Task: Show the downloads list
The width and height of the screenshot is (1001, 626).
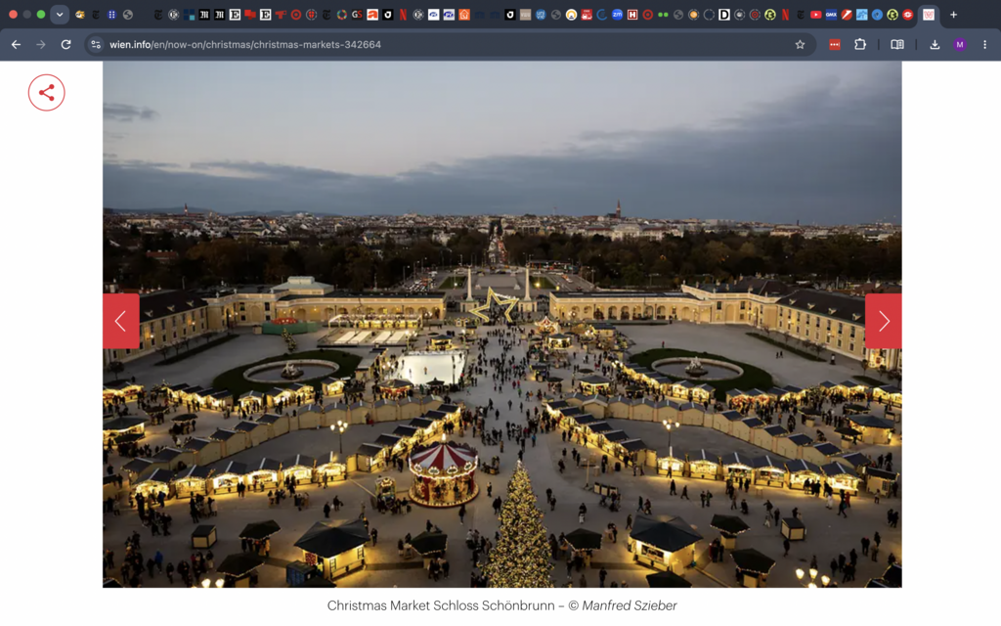Action: [935, 44]
